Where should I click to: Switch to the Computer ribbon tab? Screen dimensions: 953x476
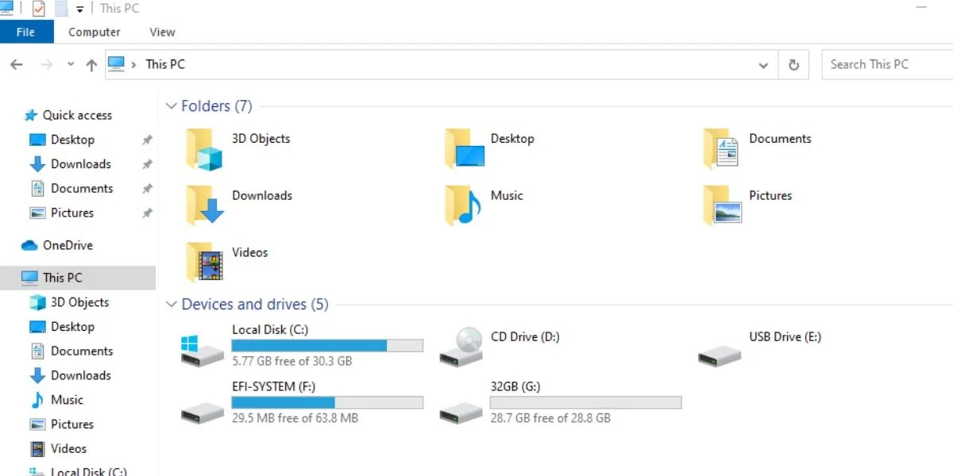tap(94, 32)
